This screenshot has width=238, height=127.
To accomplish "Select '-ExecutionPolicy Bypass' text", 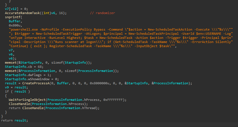I will [83, 29].
